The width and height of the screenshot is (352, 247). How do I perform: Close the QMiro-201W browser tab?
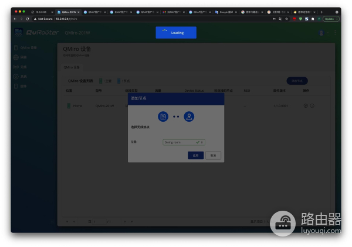[x=79, y=12]
